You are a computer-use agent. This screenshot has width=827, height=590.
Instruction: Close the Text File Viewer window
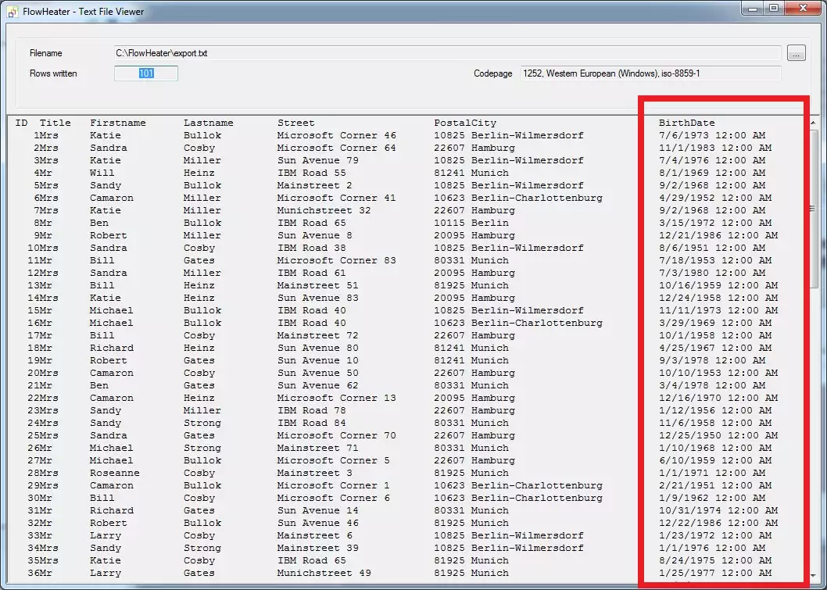(801, 9)
